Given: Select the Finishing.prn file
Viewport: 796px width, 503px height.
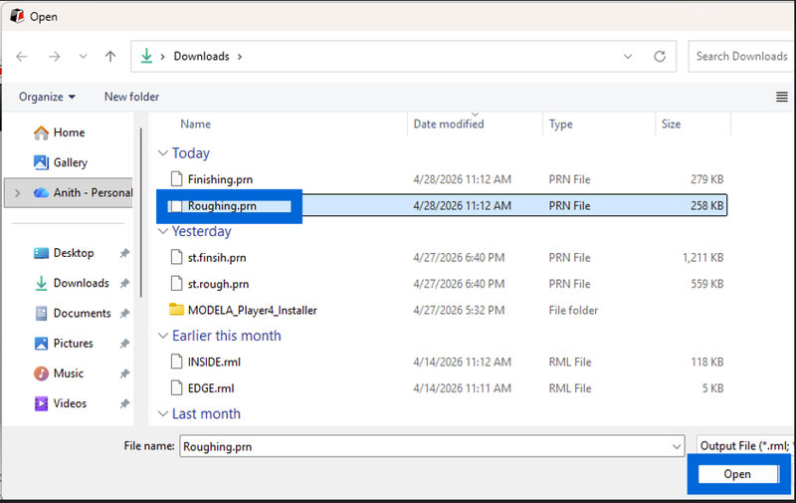Looking at the screenshot, I should pyautogui.click(x=220, y=179).
